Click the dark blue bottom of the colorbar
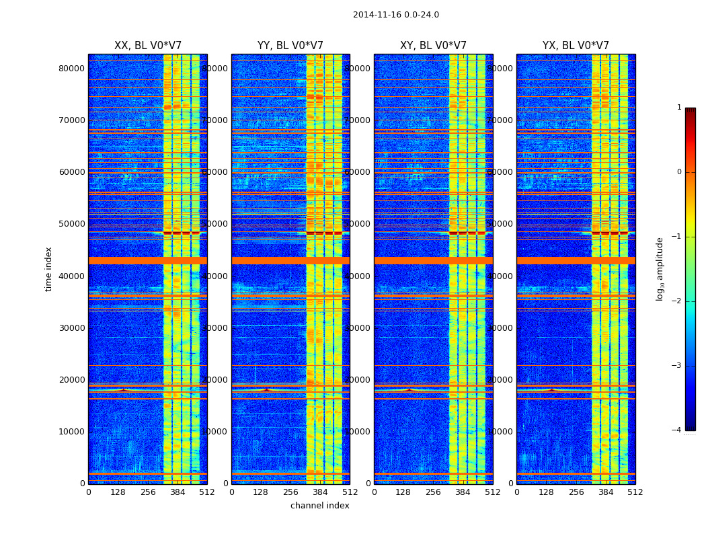This screenshot has width=706, height=538. 690,426
